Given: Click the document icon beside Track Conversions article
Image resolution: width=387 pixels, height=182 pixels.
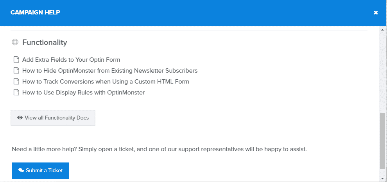Looking at the screenshot, I should (16, 82).
